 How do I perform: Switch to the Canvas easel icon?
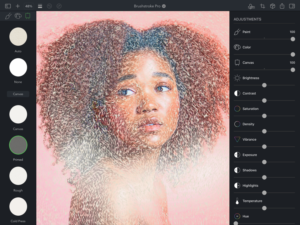click(28, 16)
